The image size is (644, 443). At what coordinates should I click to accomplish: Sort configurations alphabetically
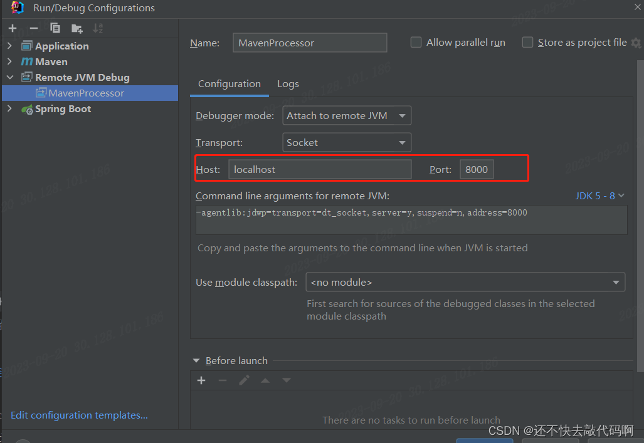coord(98,28)
